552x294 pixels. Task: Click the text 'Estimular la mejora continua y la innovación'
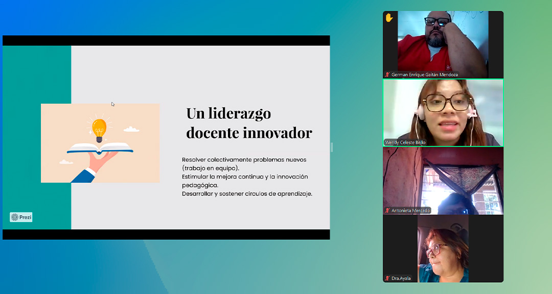[x=245, y=177]
